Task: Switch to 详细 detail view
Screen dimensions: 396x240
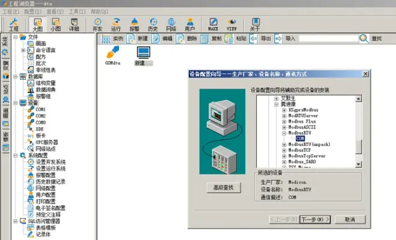Action: tap(73, 24)
